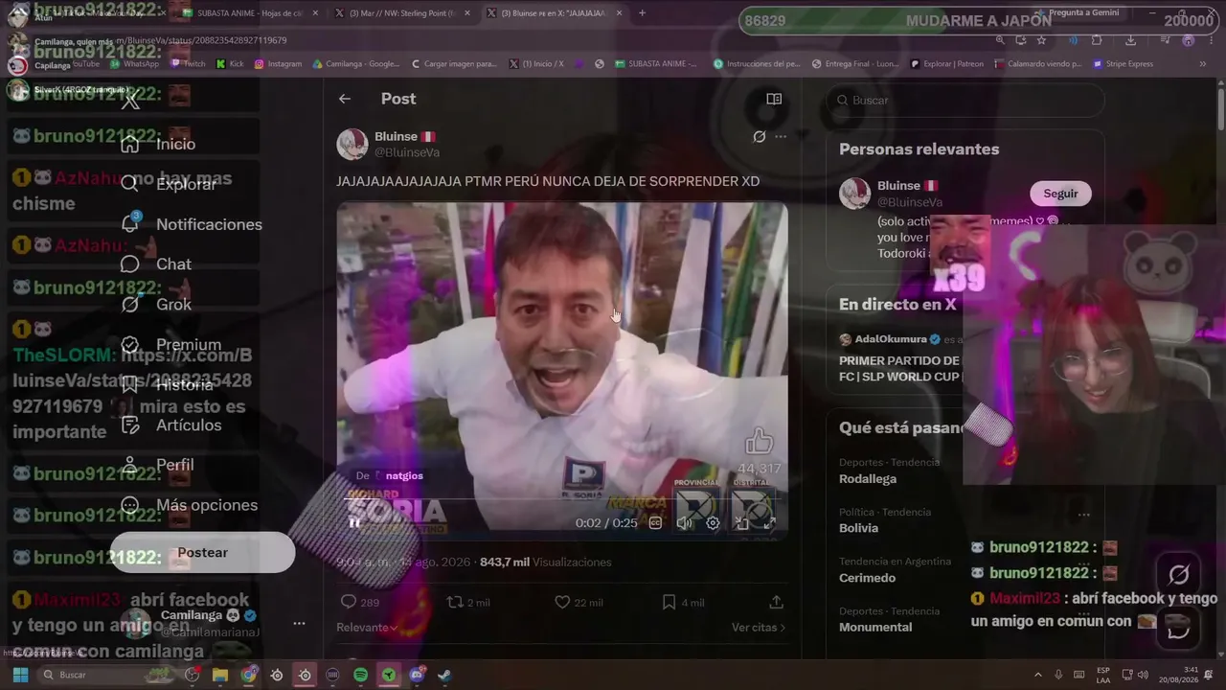
Task: Open a new browser tab
Action: tap(642, 13)
